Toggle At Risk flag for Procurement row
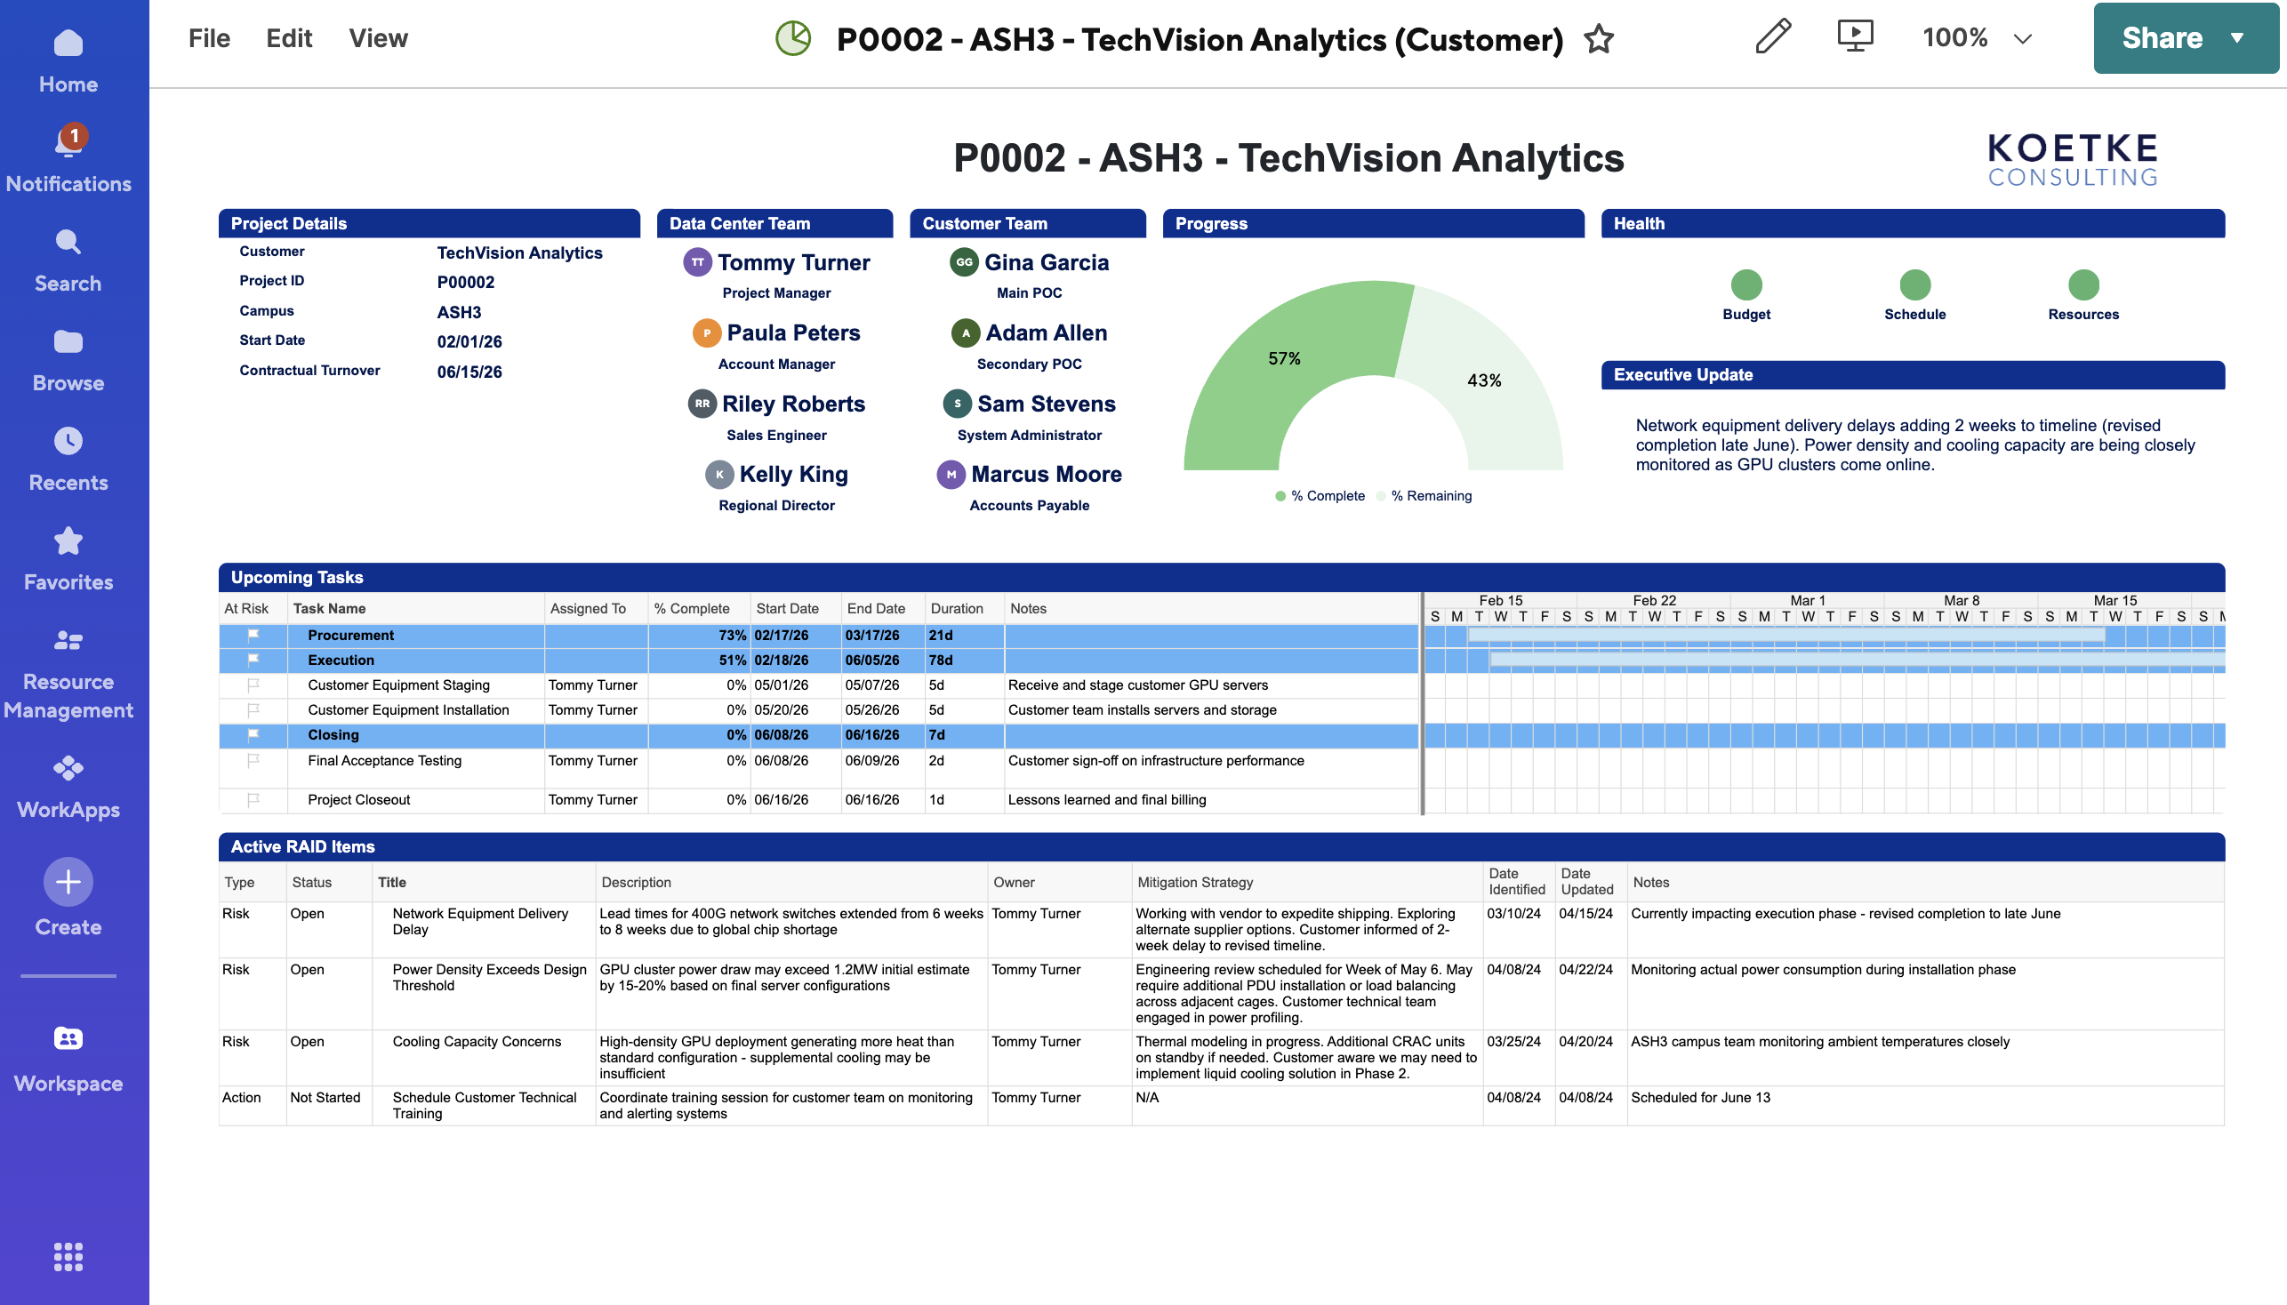Screen dimensions: 2287x1305 (253, 635)
